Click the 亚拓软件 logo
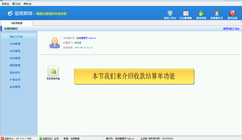The image size is (242, 140). point(10,13)
